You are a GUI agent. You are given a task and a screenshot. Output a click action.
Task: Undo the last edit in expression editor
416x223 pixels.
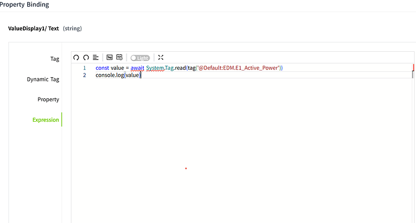[x=76, y=57]
